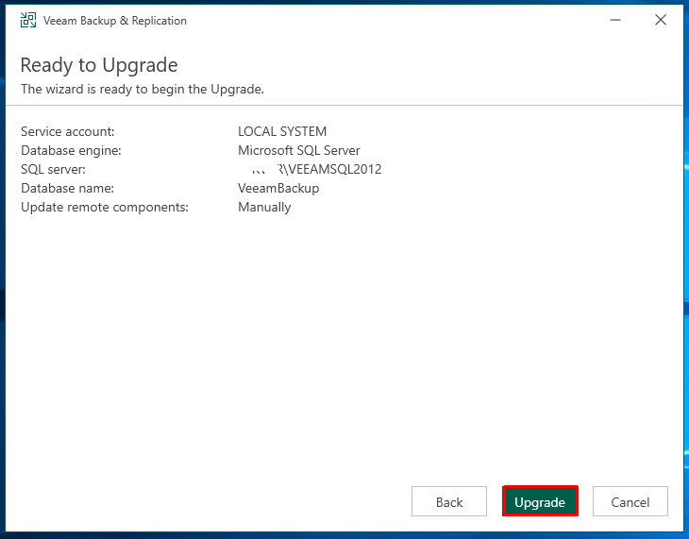Click the 'LOCAL SYSTEM' value

[282, 131]
